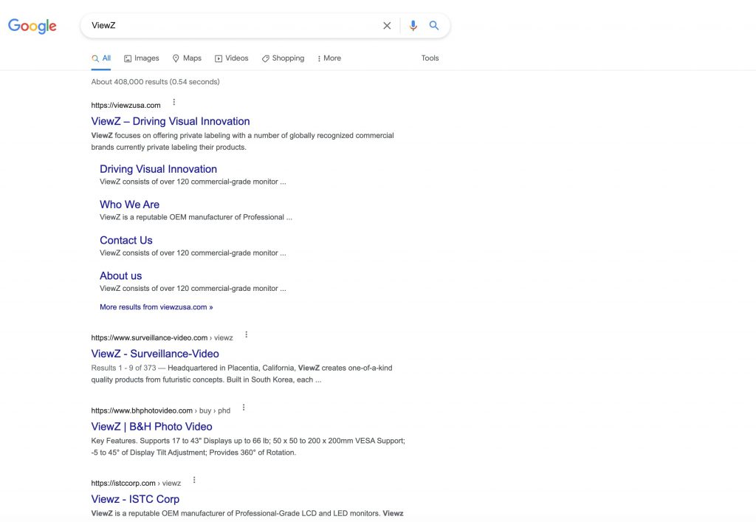Open the Contact Us sitelink
This screenshot has height=522, width=756.
(126, 240)
